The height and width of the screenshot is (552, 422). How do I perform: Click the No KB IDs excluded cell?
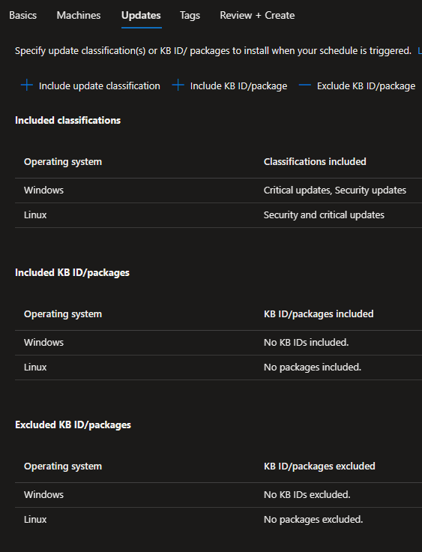tap(307, 494)
